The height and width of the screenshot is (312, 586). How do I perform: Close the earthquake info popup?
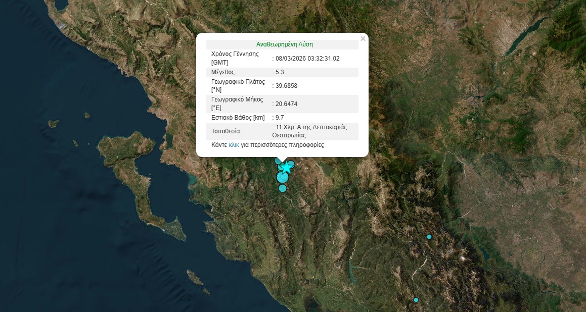tap(363, 39)
